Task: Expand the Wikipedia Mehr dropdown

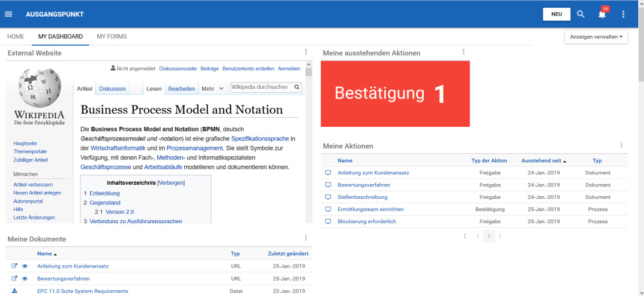Action: [x=213, y=88]
